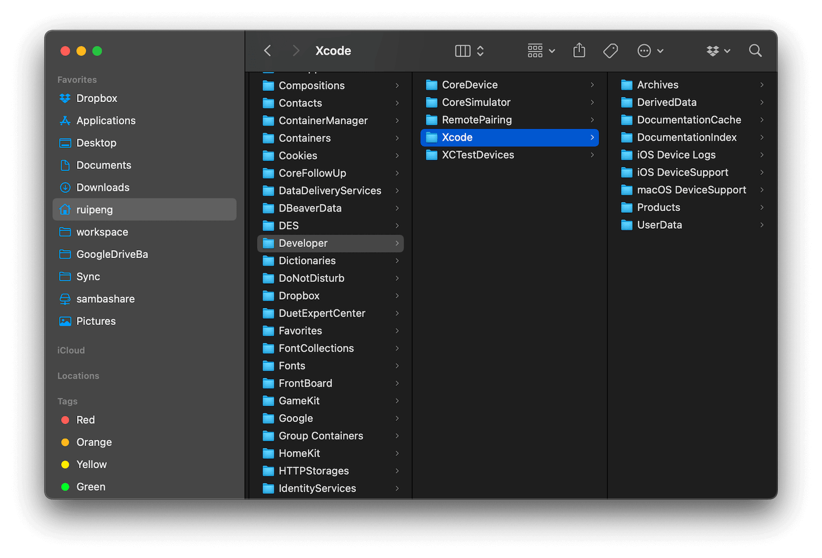Viewport: 822px width, 558px height.
Task: Select the DBeaverData folder
Action: 330,208
